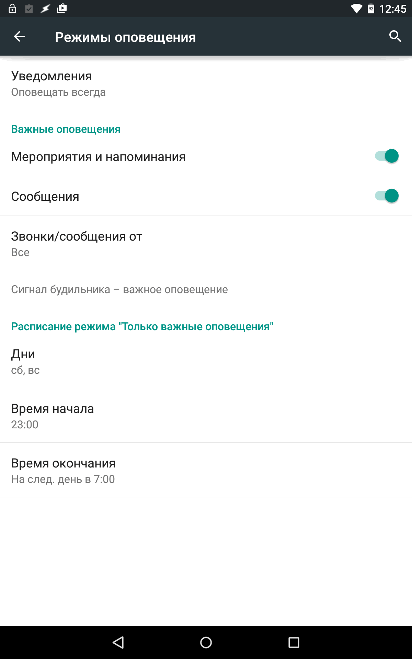Image resolution: width=412 pixels, height=659 pixels.
Task: Open Звонки/сообщения от selector
Action: 206,244
